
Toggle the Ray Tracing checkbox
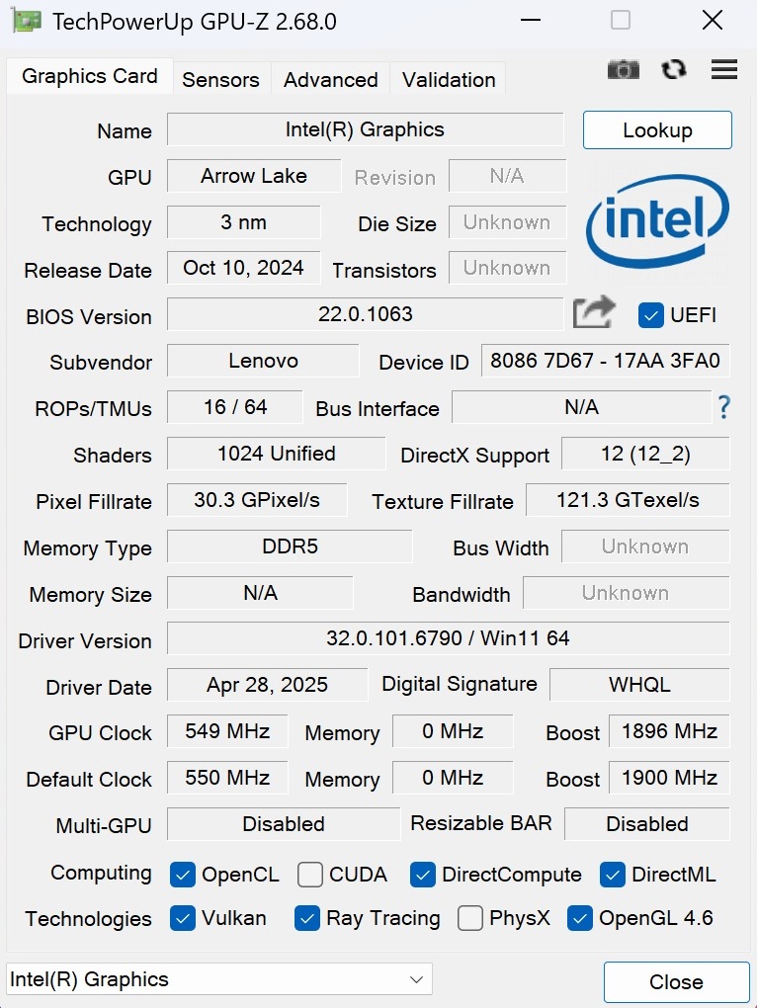click(x=307, y=918)
